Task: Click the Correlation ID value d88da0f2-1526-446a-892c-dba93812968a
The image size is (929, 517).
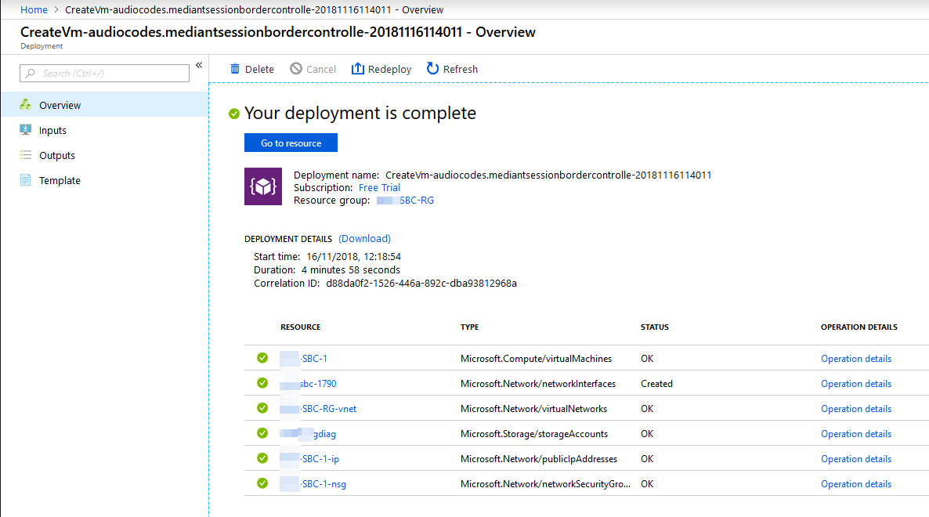Action: click(421, 283)
